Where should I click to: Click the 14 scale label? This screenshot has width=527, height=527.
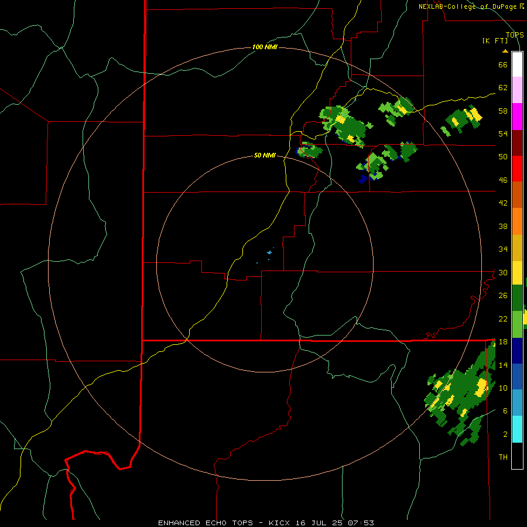(503, 365)
